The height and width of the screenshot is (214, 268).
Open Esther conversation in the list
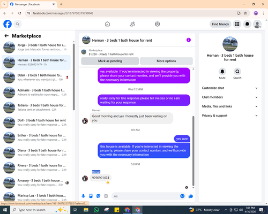click(36, 137)
